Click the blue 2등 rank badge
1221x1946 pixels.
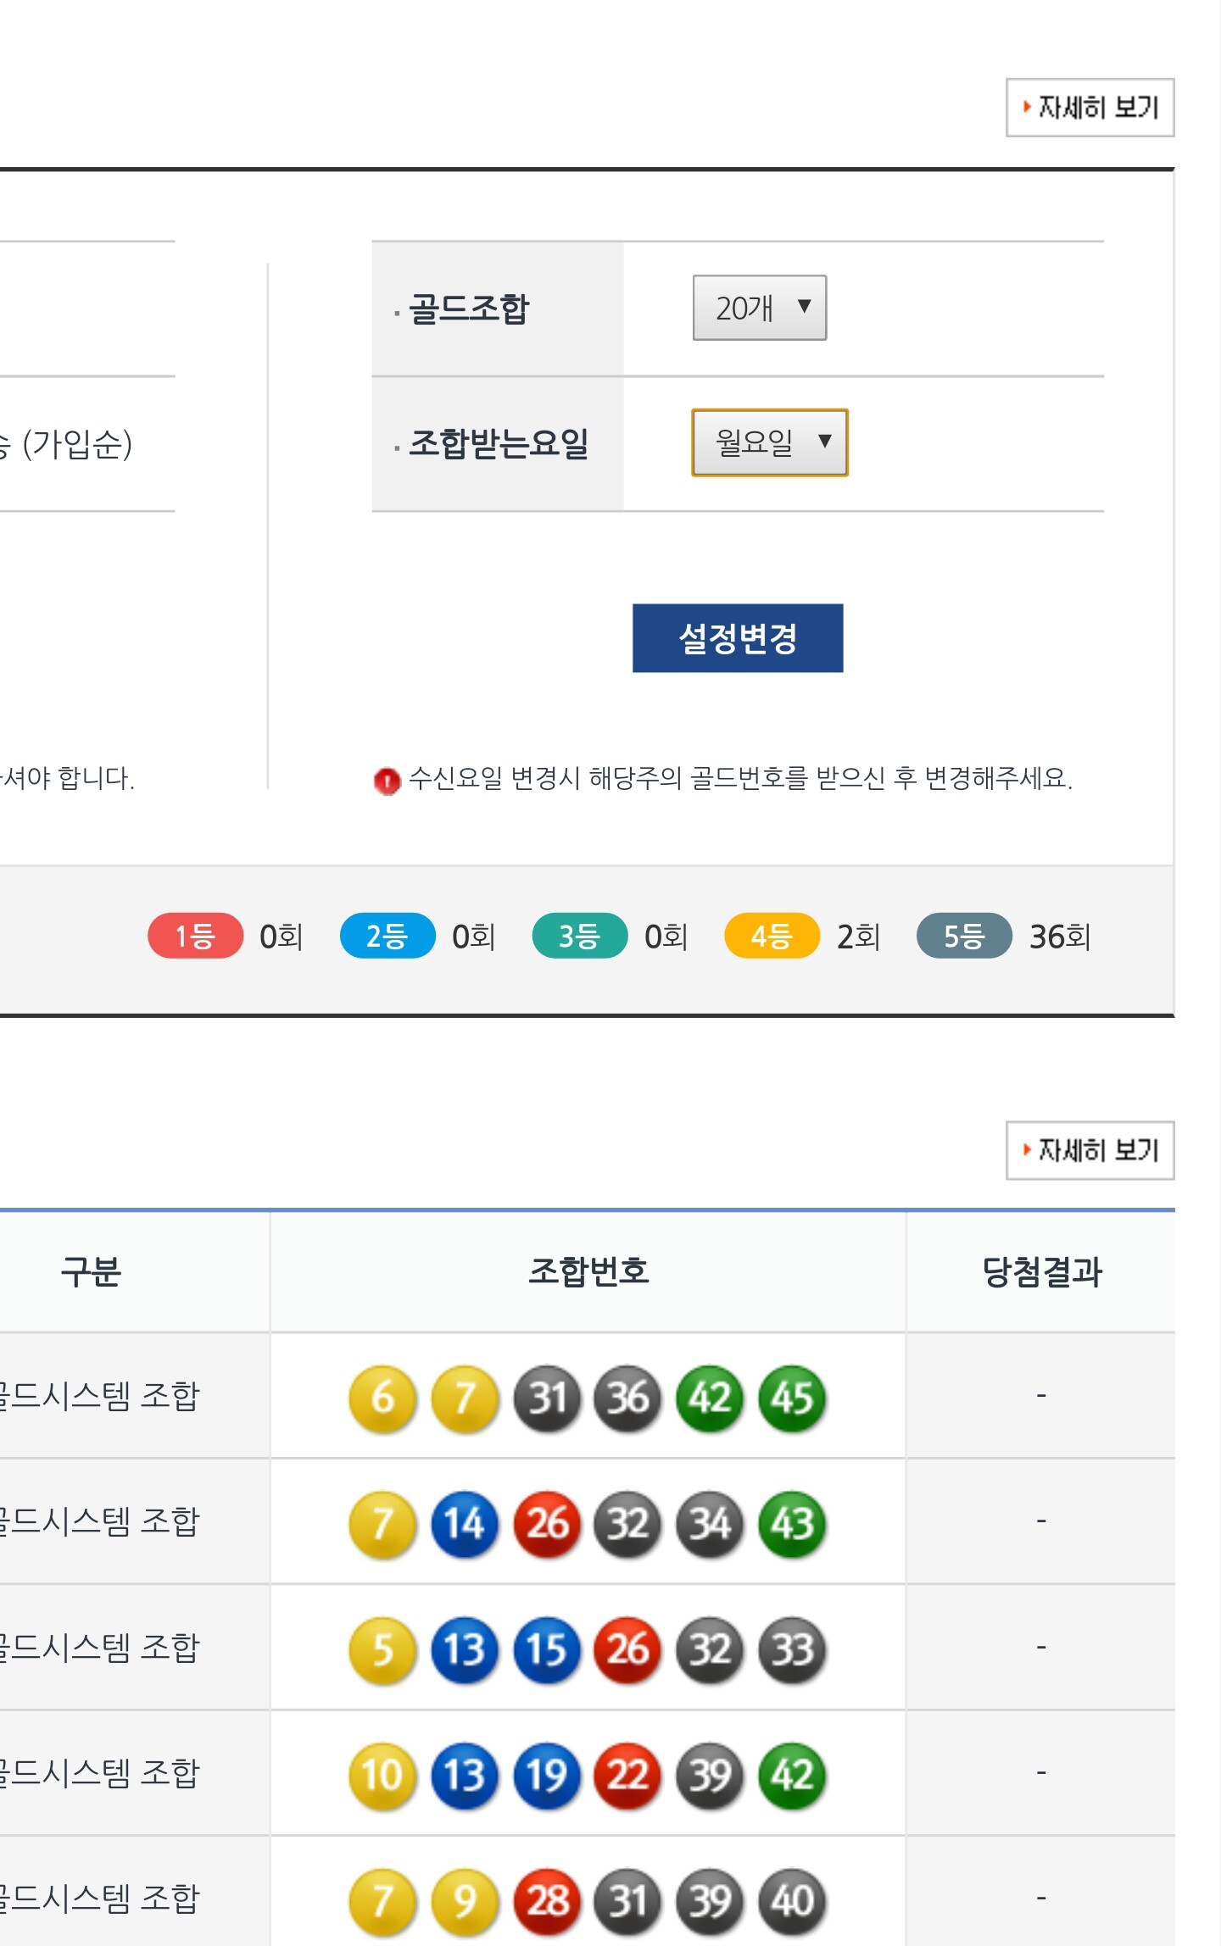pos(387,936)
